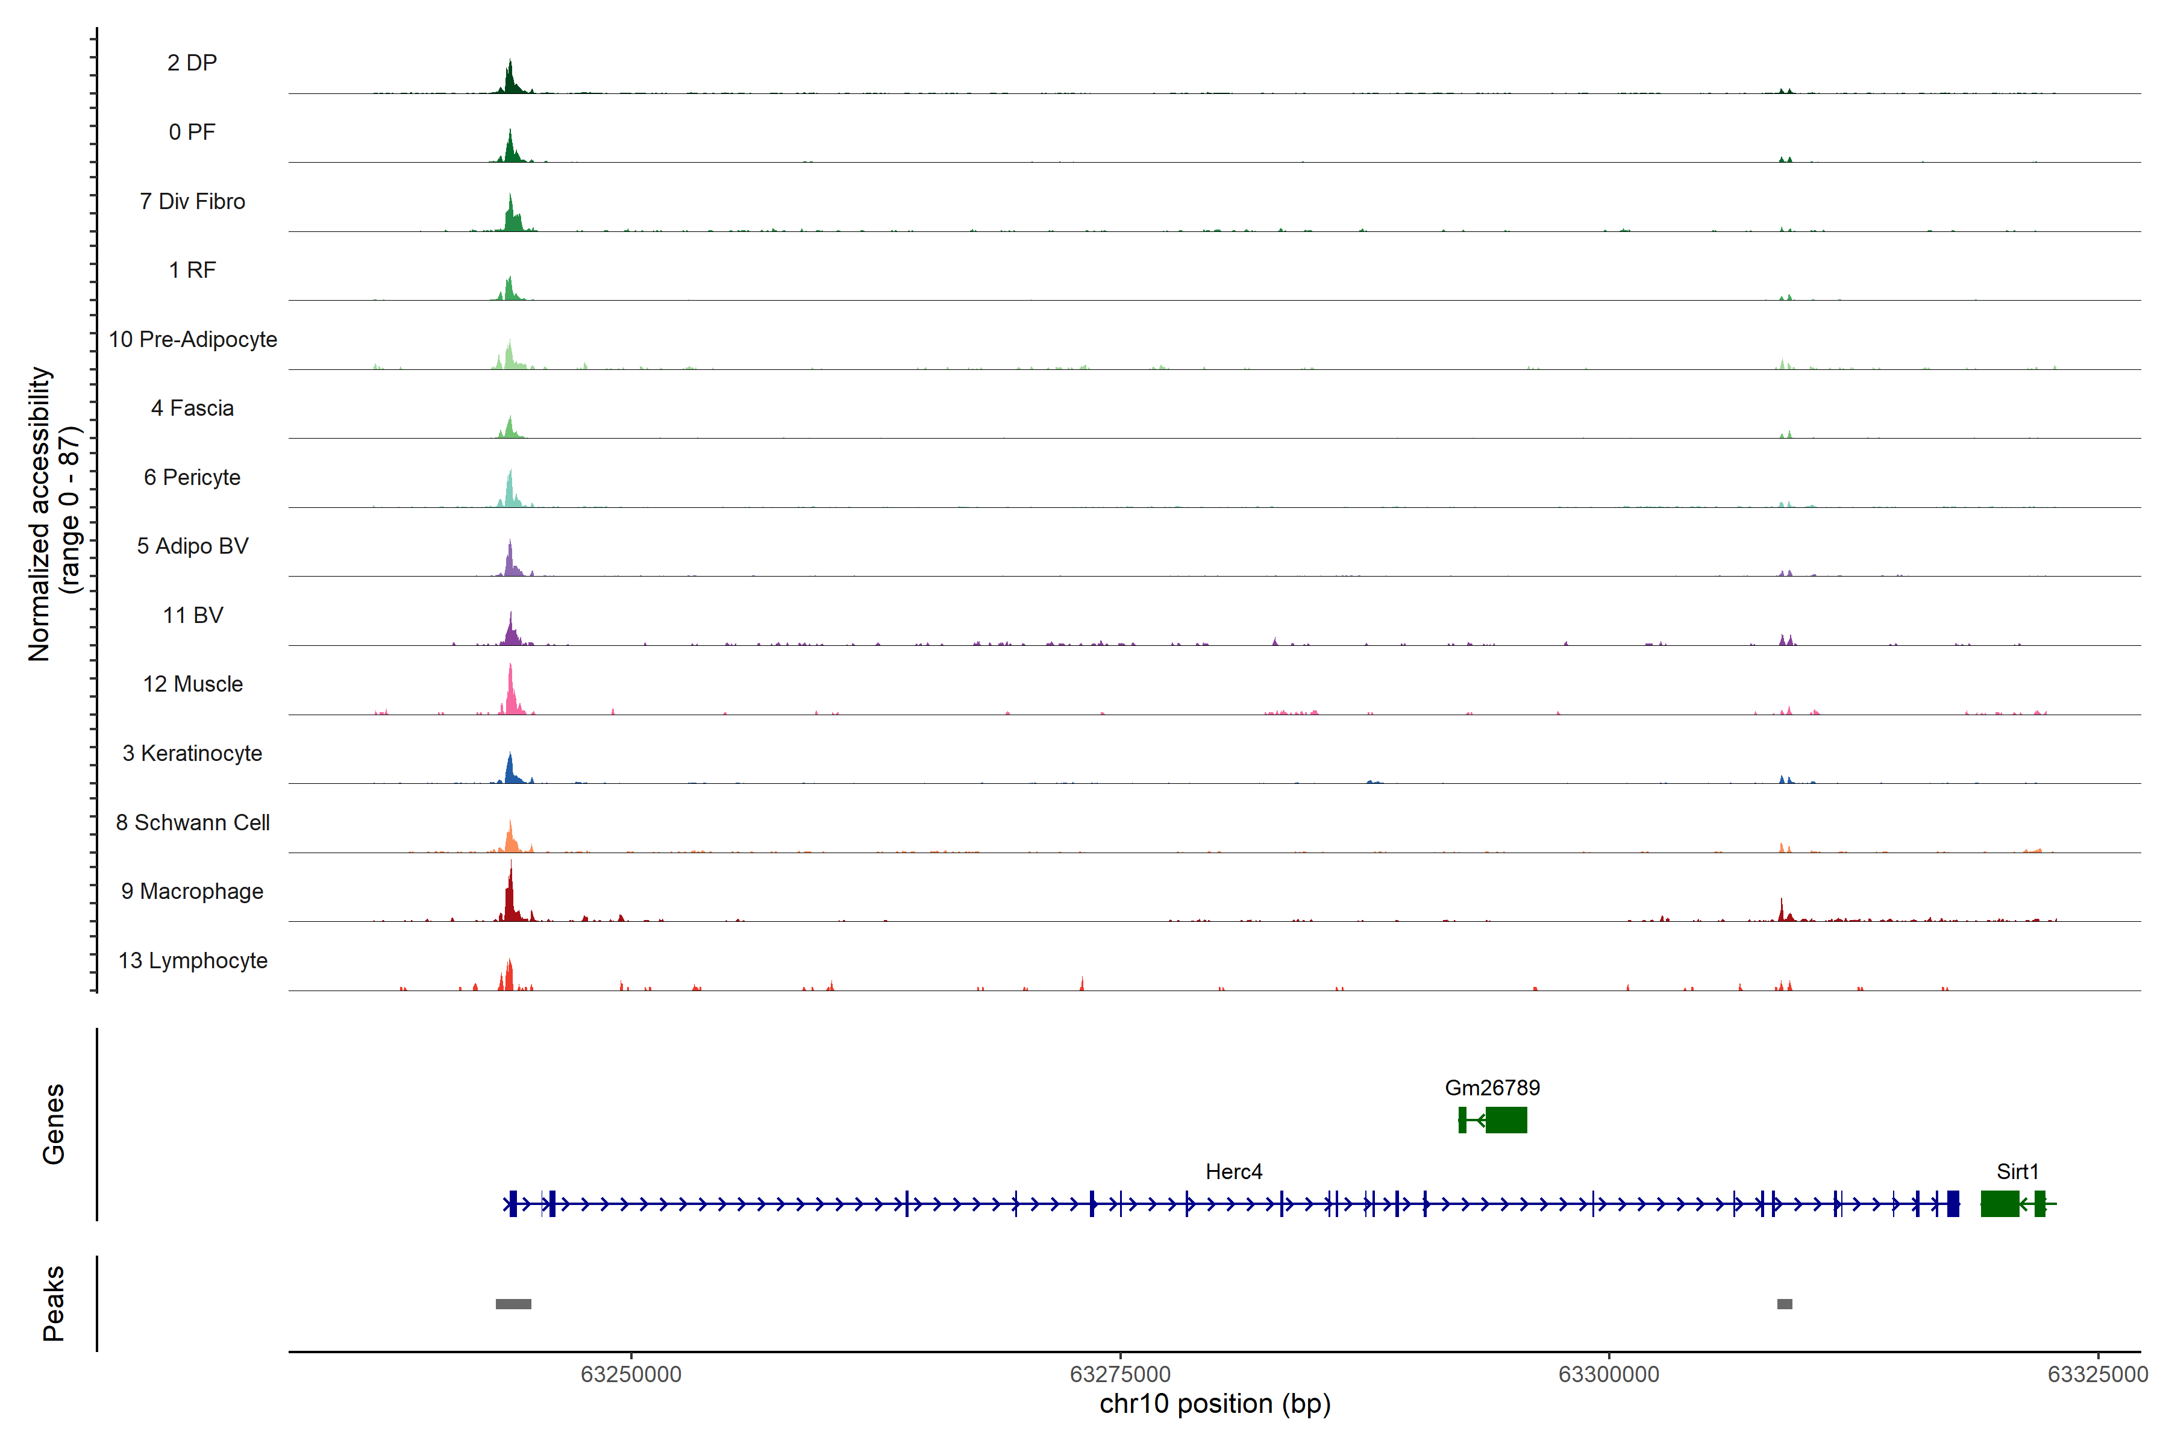Click the 10 Pre-Adipocyte track label
Image resolution: width=2169 pixels, height=1446 pixels.
point(192,339)
